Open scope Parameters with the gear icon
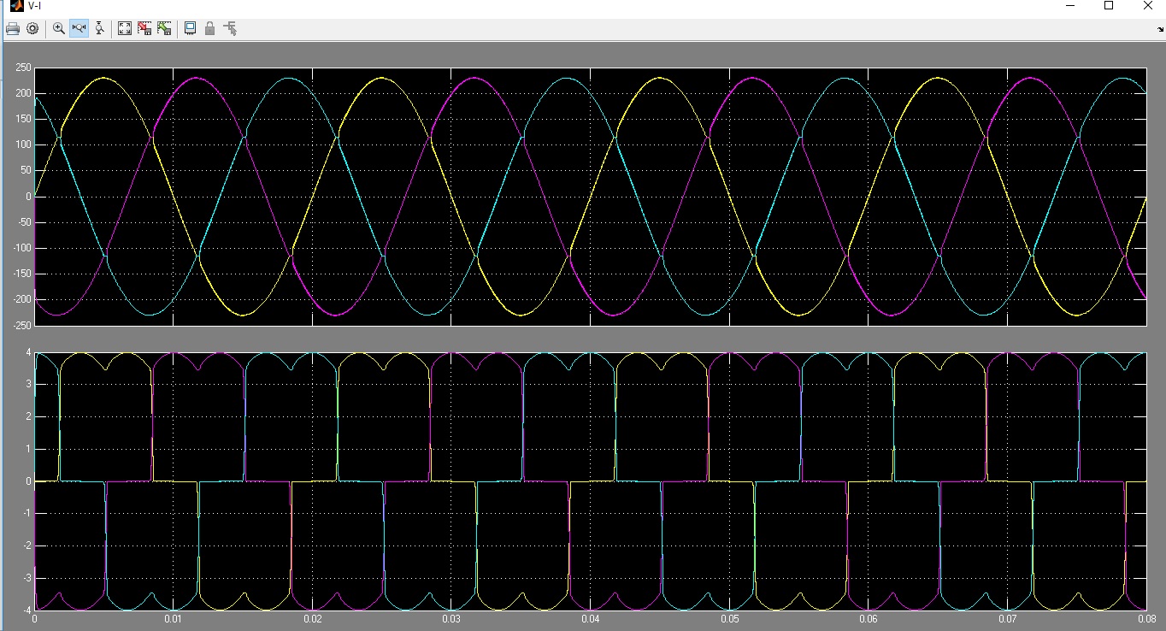 [32, 28]
